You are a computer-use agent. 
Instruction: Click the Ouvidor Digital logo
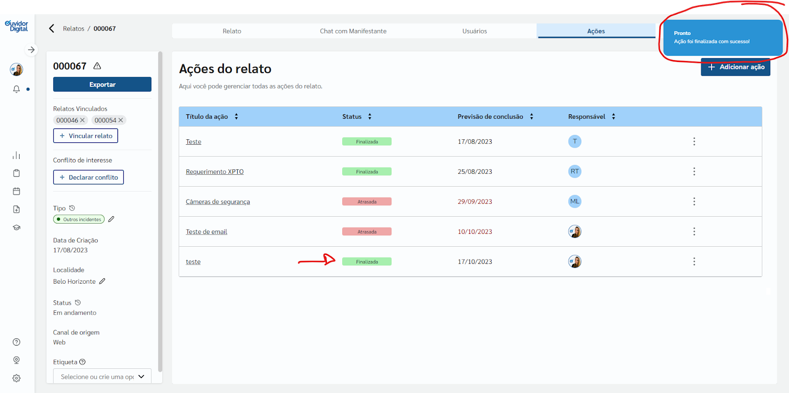[17, 26]
